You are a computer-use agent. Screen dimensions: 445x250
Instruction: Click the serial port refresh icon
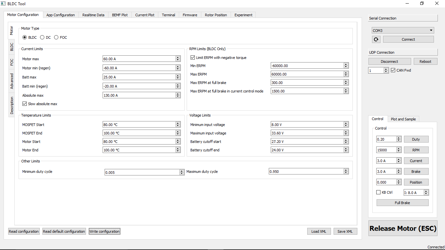click(x=376, y=39)
